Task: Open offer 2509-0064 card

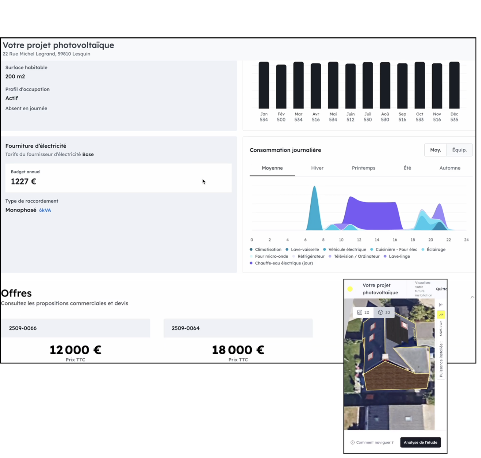Action: pyautogui.click(x=238, y=328)
